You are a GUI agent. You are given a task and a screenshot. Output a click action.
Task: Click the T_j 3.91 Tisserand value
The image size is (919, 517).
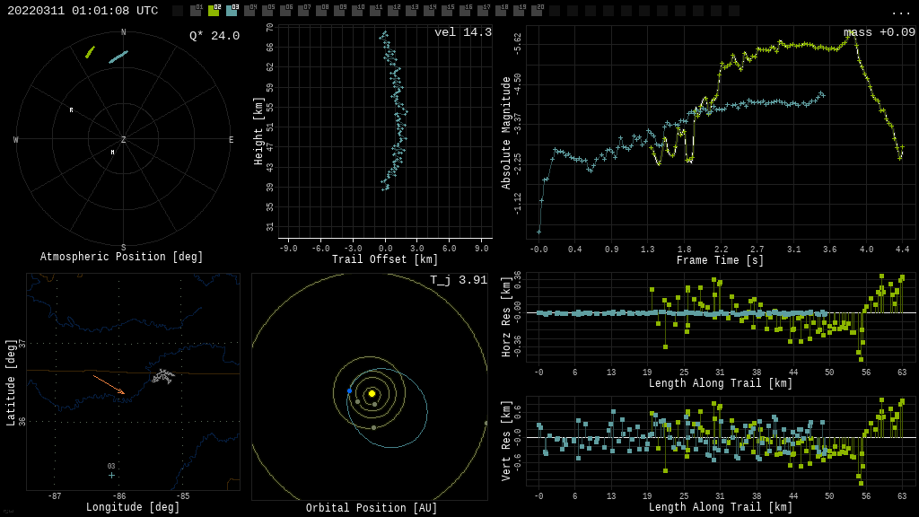459,280
